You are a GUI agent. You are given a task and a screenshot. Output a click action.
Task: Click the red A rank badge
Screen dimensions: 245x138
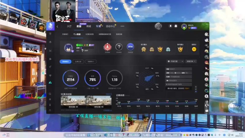pyautogui.click(x=107, y=47)
